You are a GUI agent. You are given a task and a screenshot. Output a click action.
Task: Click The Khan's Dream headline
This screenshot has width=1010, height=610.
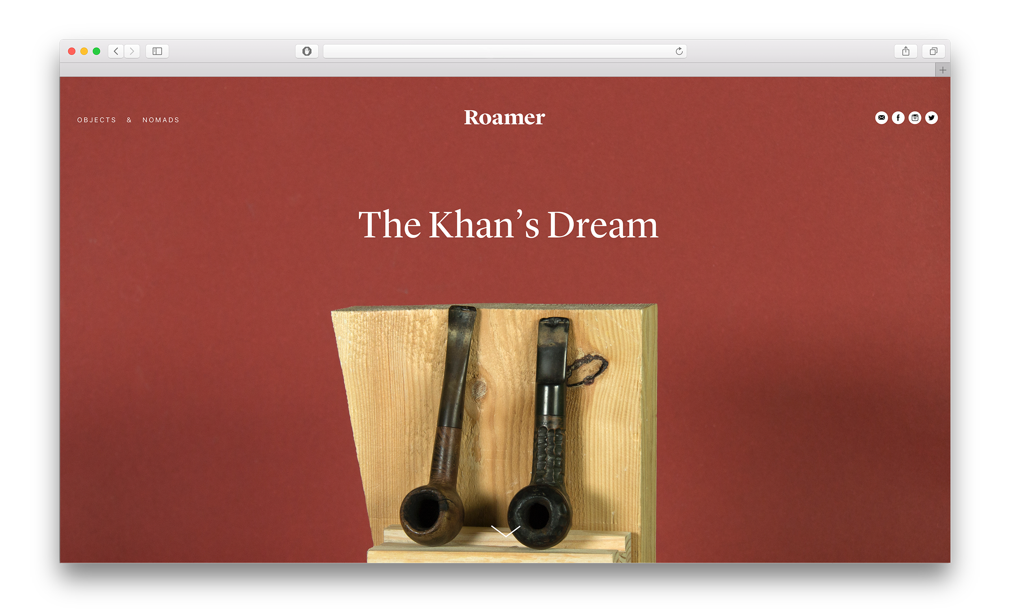(508, 224)
